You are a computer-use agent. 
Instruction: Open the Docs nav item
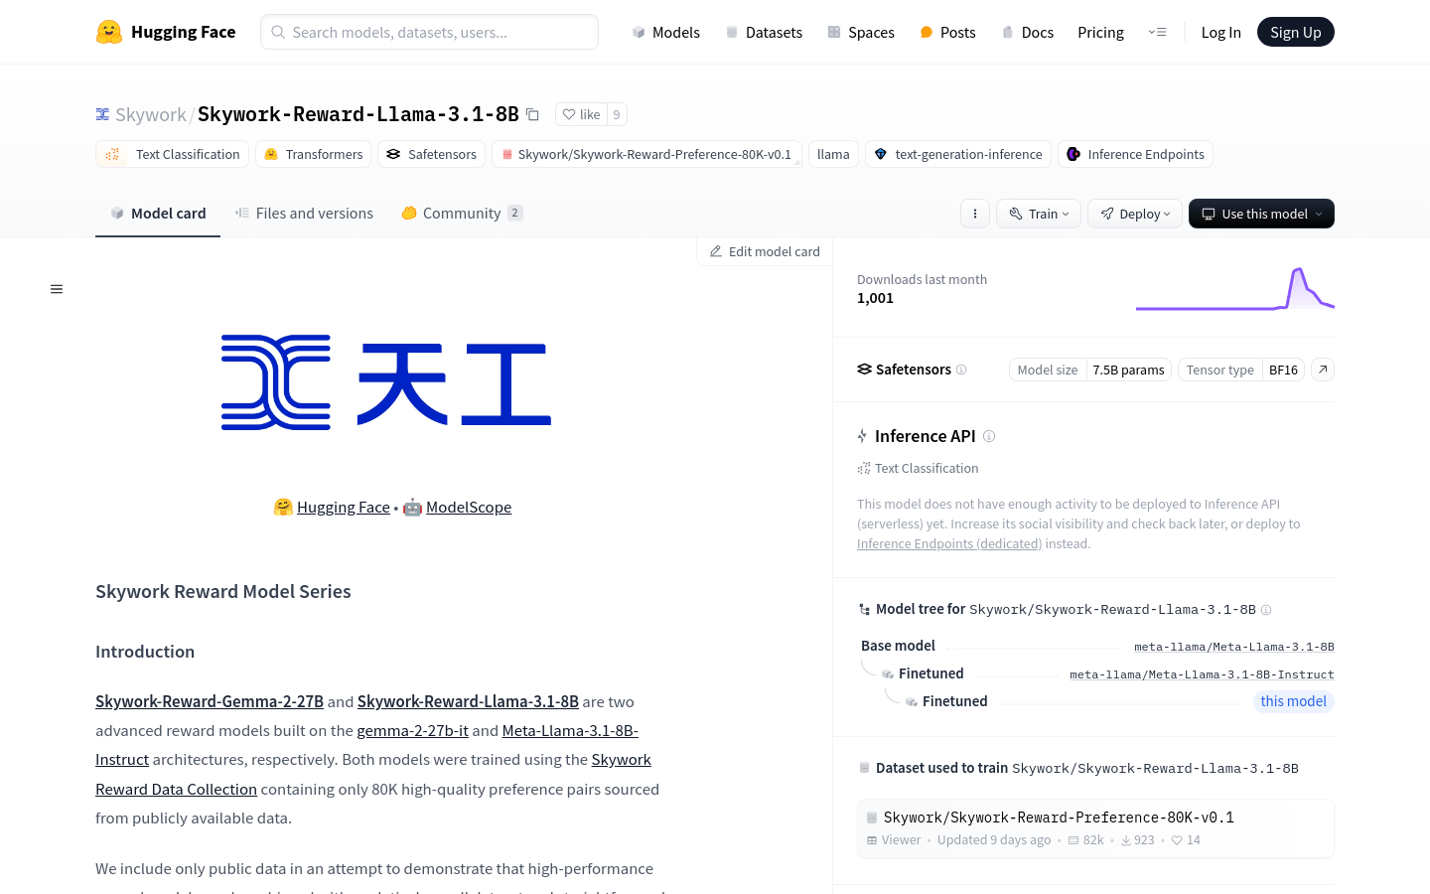click(1027, 32)
